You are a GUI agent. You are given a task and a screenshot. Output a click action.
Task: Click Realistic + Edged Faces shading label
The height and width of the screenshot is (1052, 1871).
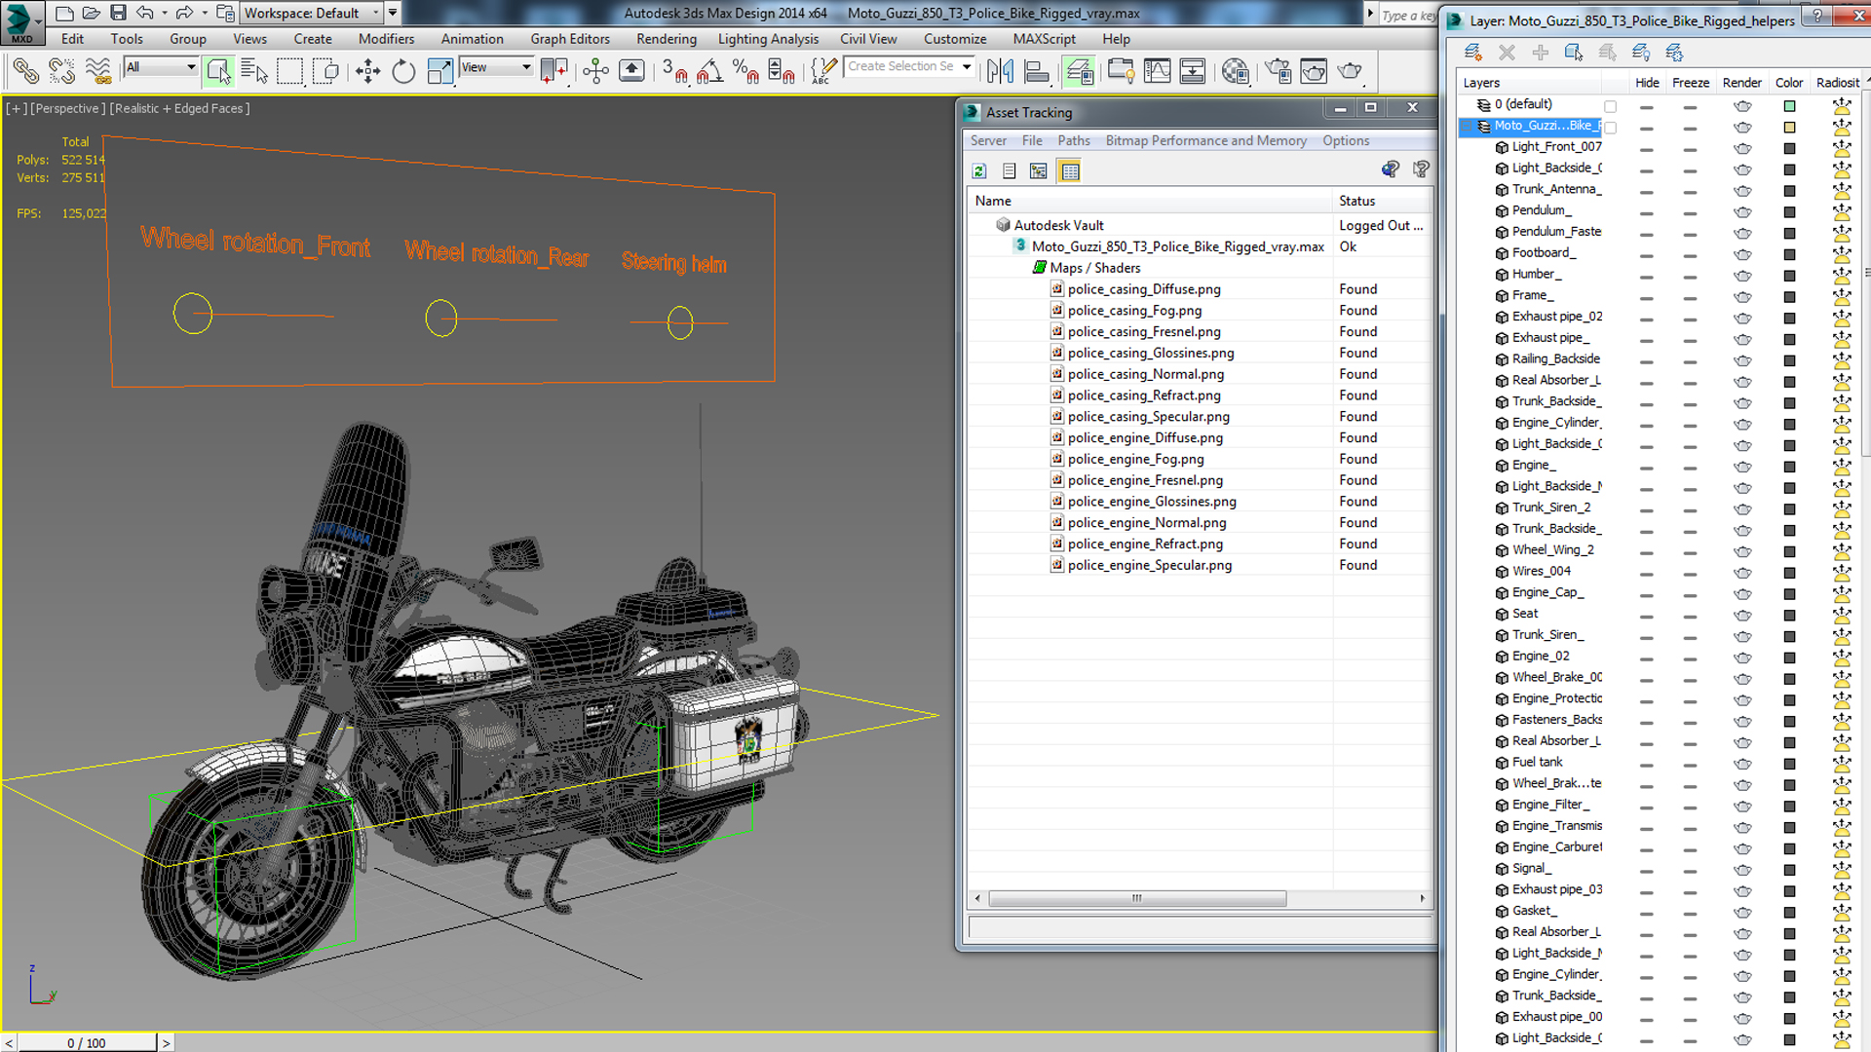pos(179,108)
